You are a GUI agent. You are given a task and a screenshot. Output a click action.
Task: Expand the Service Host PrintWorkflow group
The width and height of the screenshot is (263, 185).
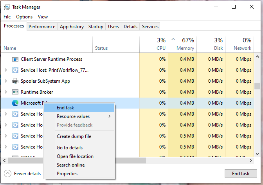click(5, 70)
